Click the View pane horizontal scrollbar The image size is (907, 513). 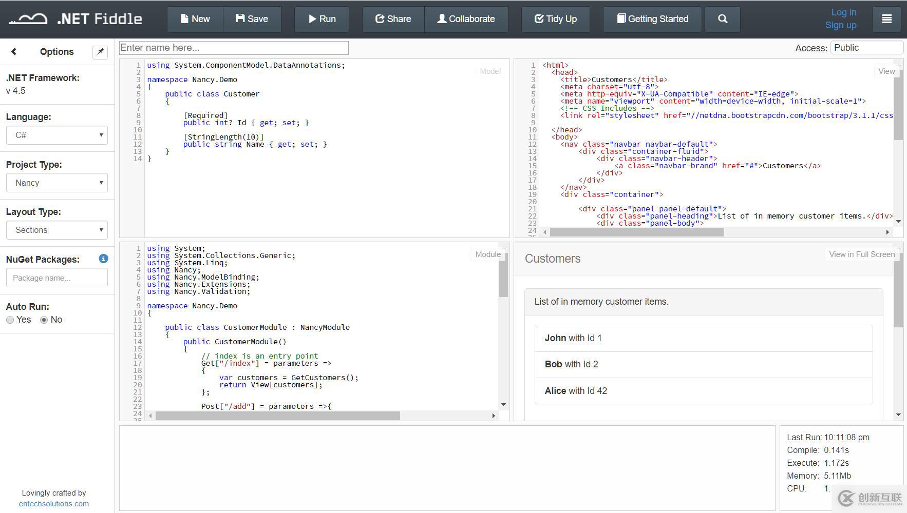click(x=636, y=232)
